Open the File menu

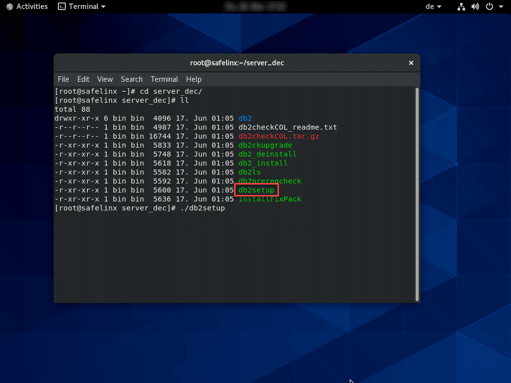63,79
